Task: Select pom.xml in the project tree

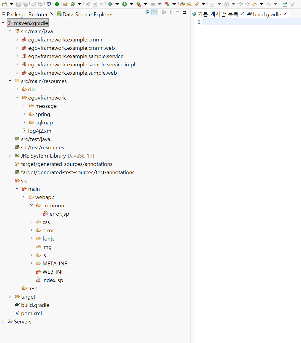Action: [31, 313]
